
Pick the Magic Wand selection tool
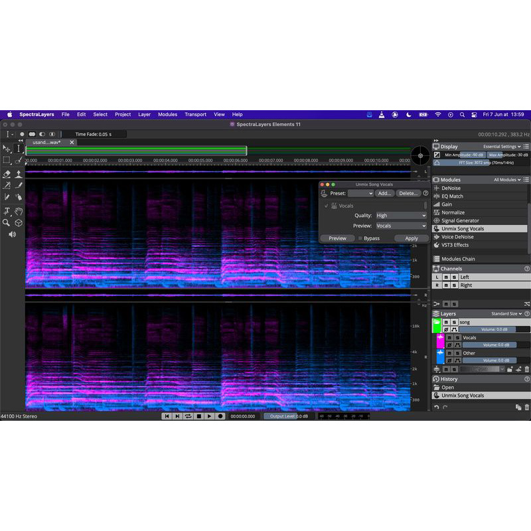[19, 160]
